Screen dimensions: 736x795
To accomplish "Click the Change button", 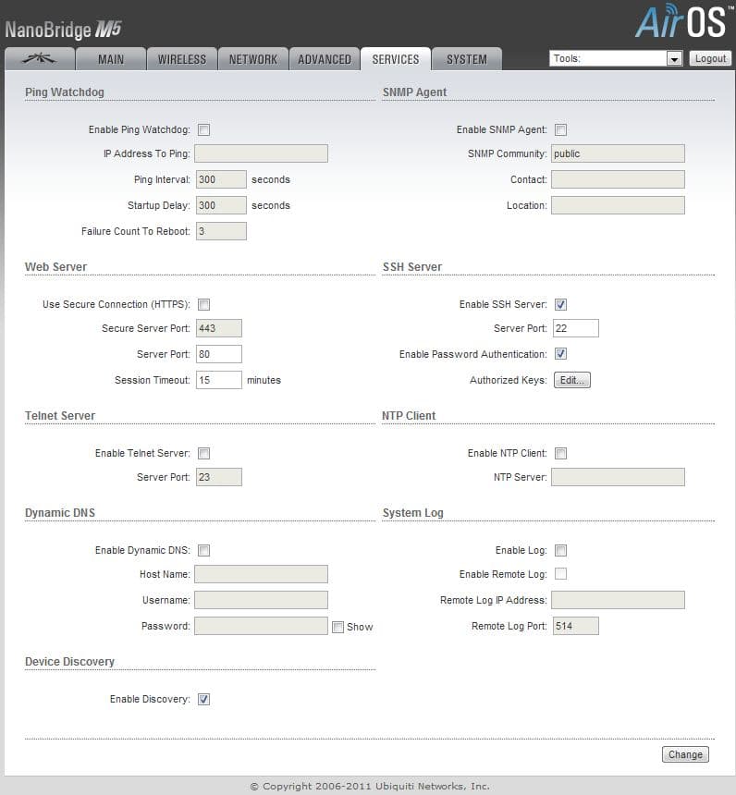I will click(685, 754).
